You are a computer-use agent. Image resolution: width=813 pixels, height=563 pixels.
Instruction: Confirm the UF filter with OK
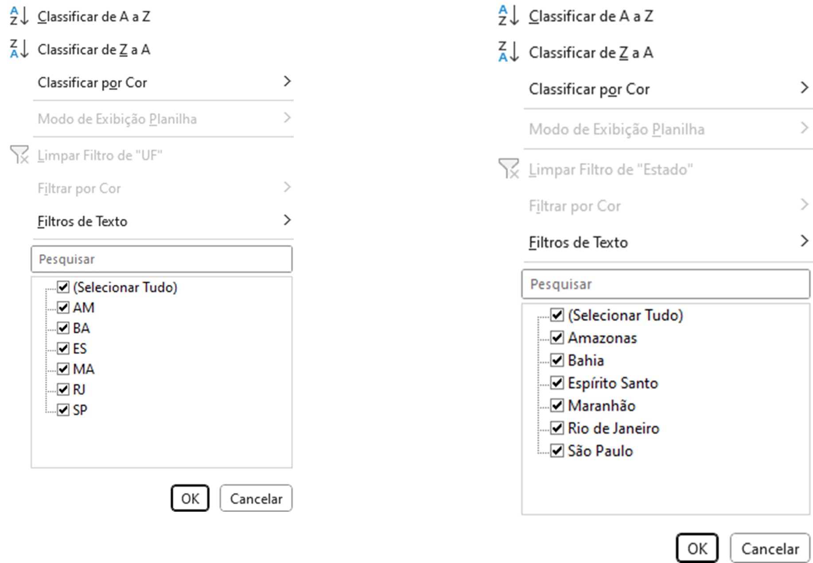[190, 498]
